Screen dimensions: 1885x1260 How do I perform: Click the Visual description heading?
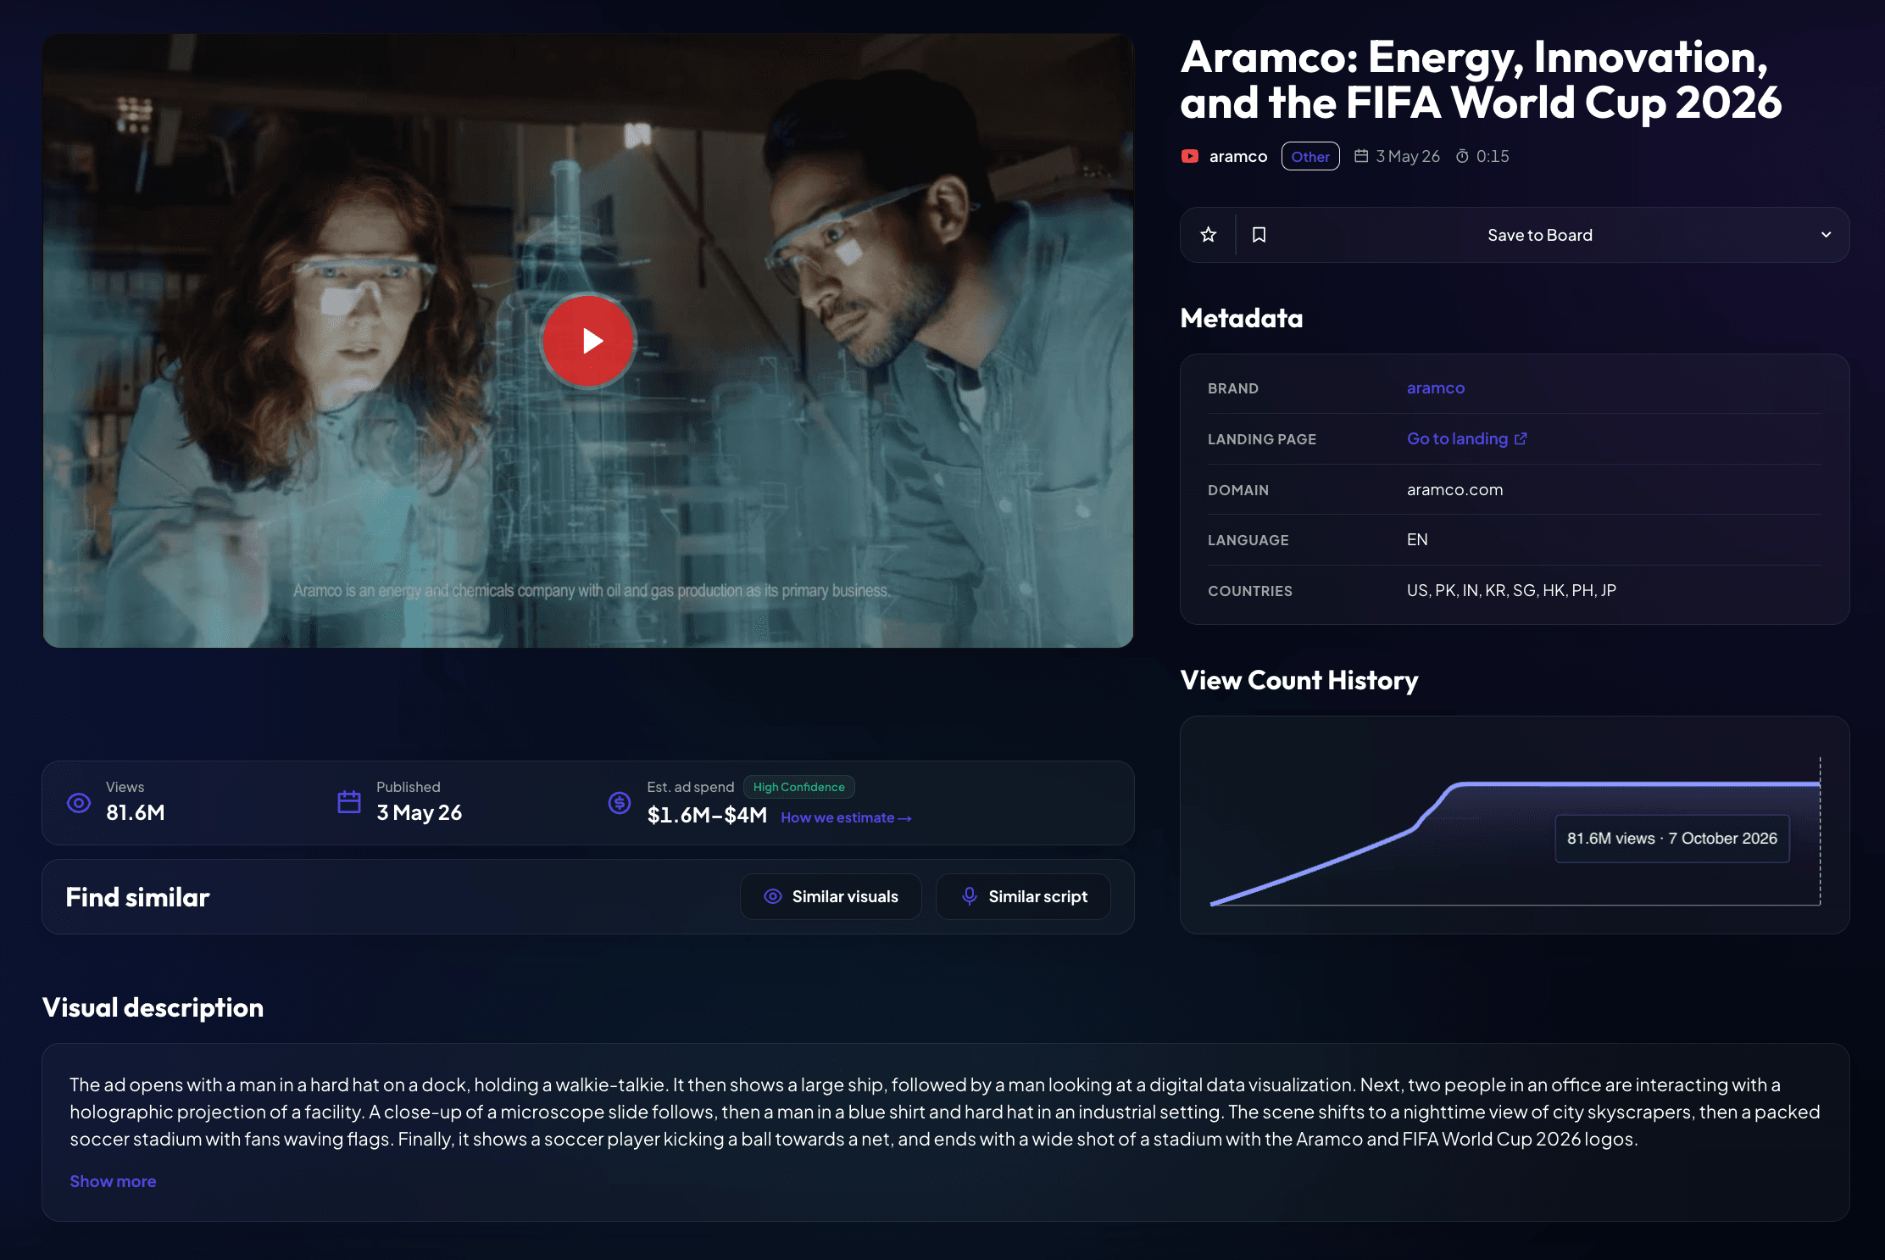pyautogui.click(x=153, y=1007)
